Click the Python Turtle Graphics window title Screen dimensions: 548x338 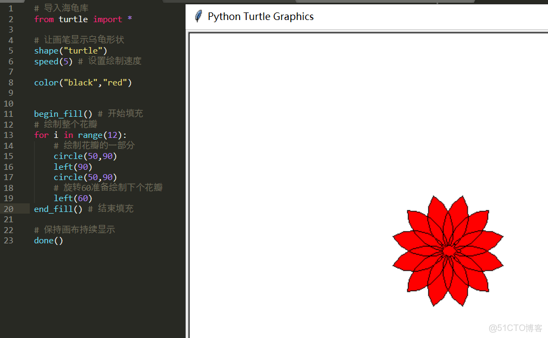pos(260,16)
